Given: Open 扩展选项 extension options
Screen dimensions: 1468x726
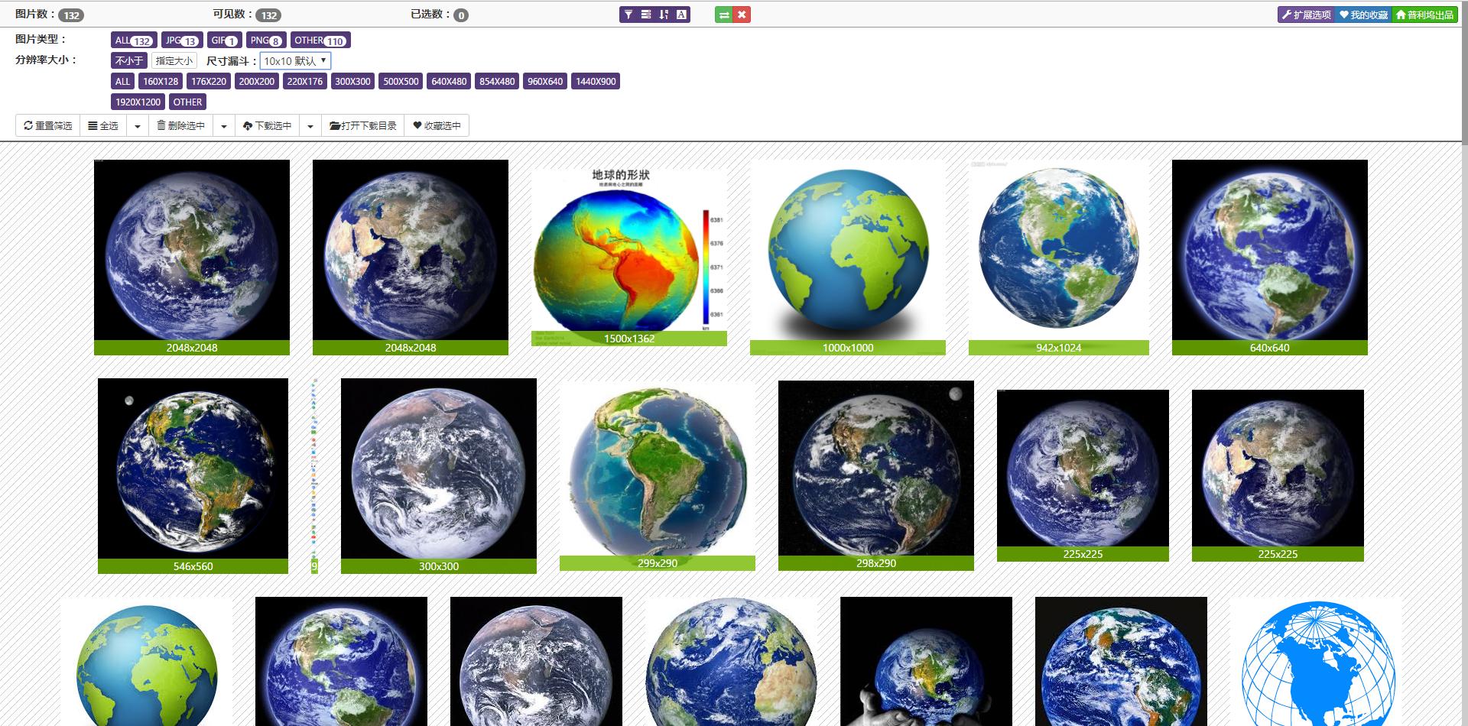Looking at the screenshot, I should (1306, 15).
